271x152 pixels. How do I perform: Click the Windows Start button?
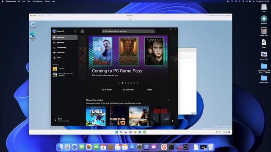coord(117,132)
